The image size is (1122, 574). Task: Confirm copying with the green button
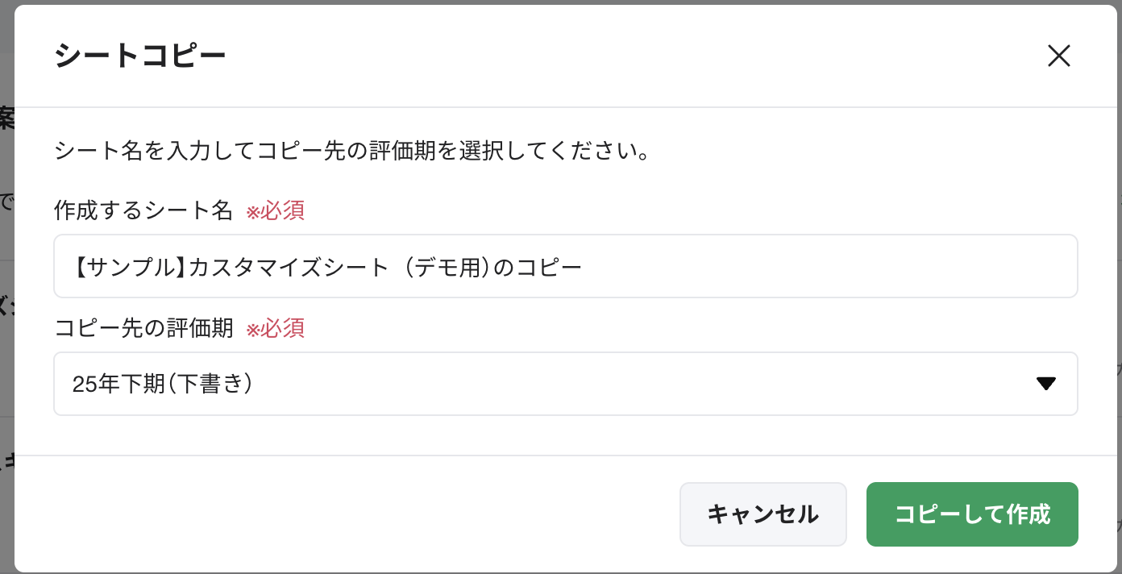pos(971,514)
